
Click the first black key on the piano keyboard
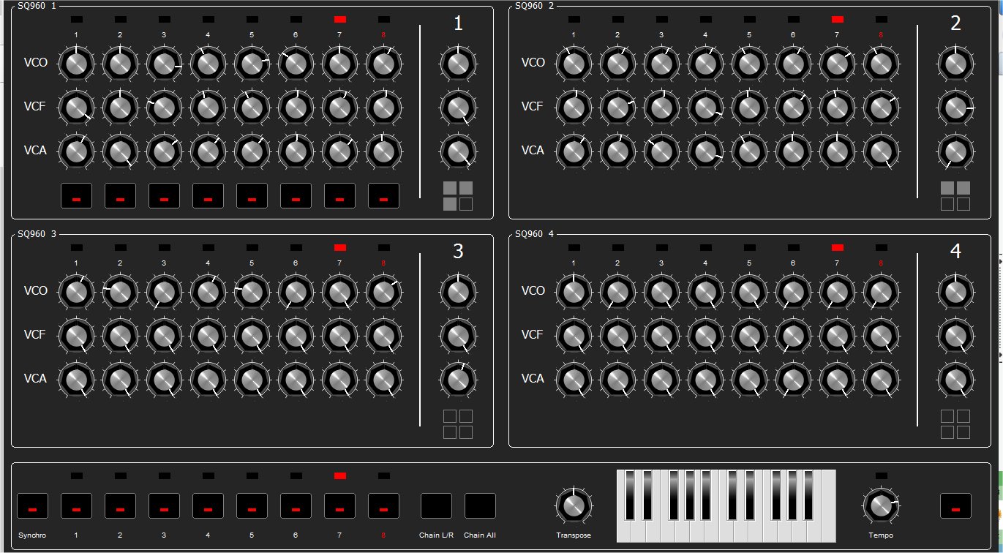click(630, 494)
